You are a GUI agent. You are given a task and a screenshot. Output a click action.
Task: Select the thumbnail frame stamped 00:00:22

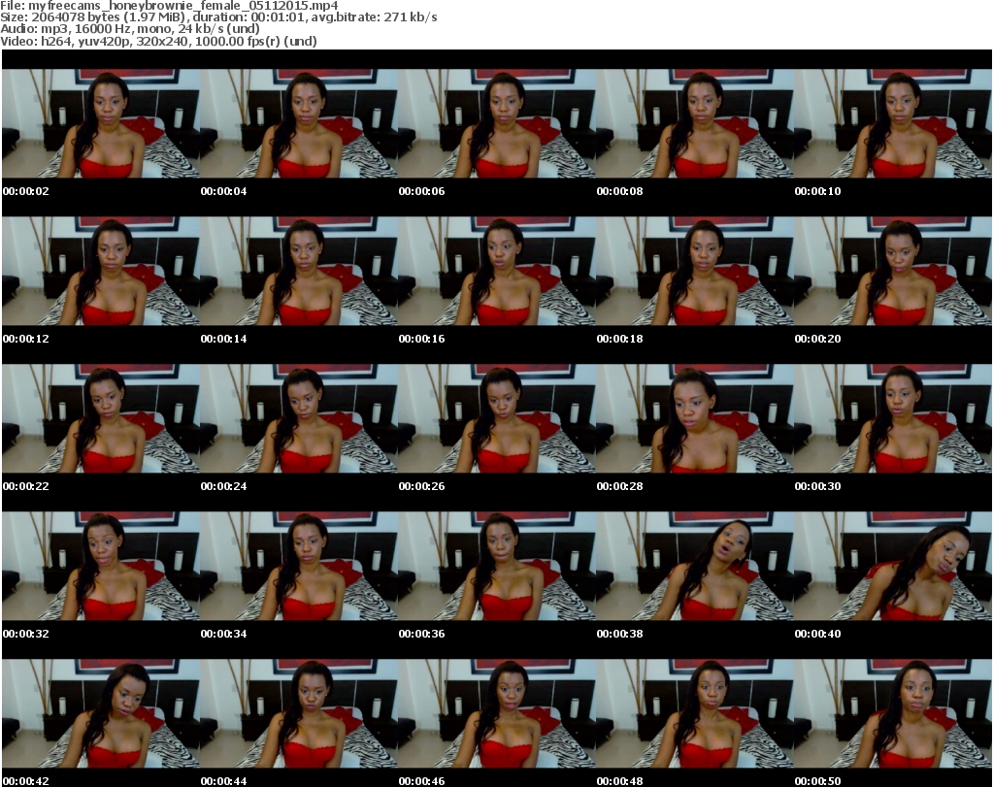click(101, 419)
